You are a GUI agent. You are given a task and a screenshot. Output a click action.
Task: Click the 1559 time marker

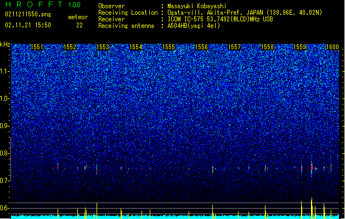(300, 47)
